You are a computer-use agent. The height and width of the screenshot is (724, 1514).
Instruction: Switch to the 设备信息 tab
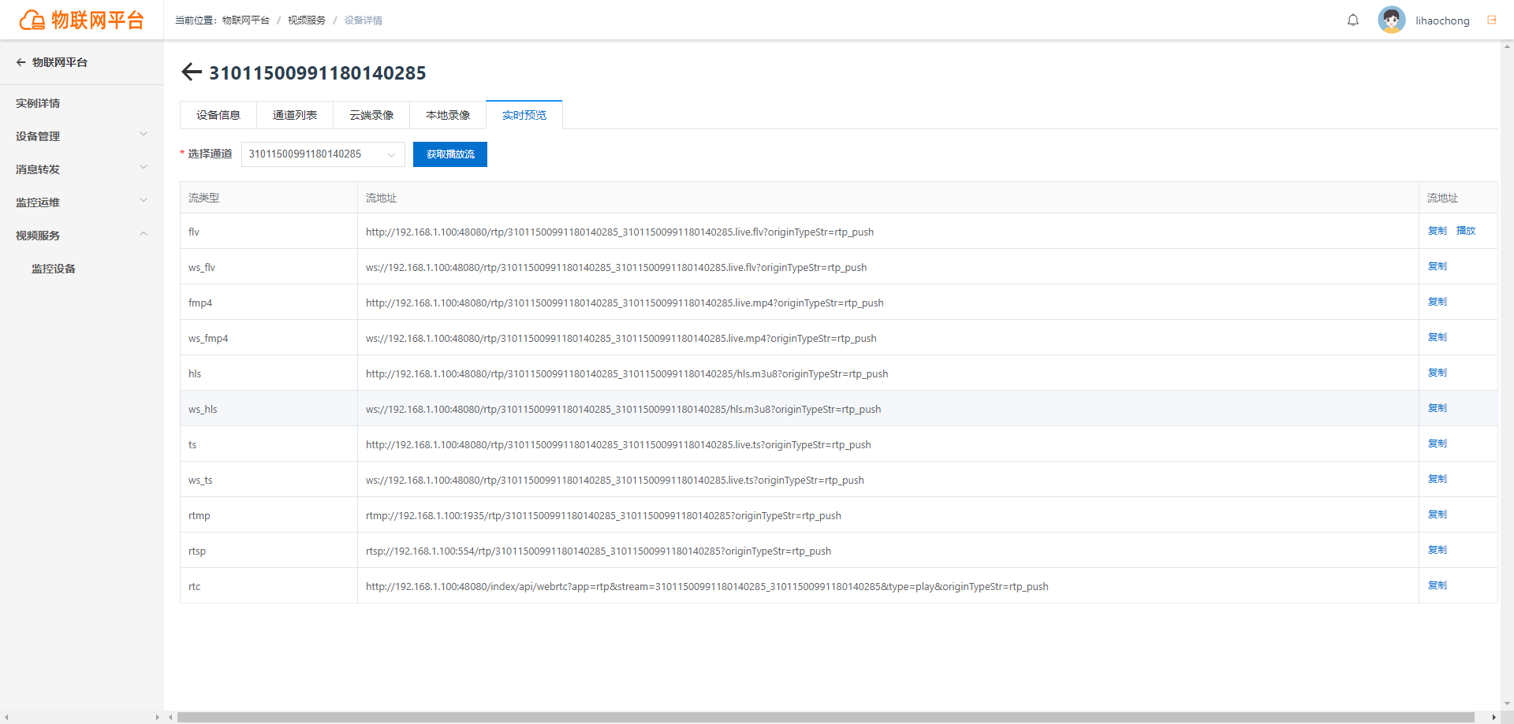click(x=218, y=115)
